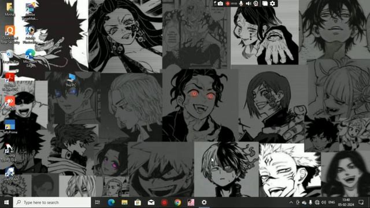The width and height of the screenshot is (370, 208).
Task: Open Quick Heal Total Security shortcut
Action: coord(10,35)
